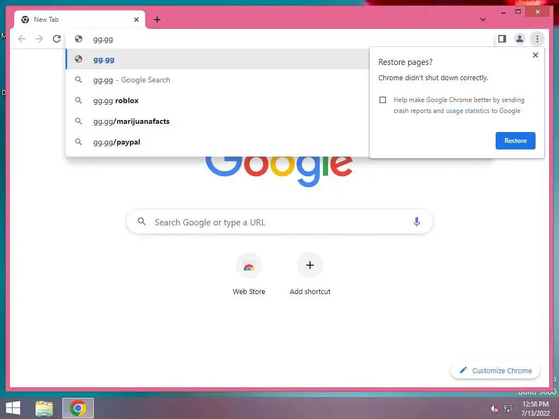
Task: Open the network tray icon
Action: coord(508,409)
